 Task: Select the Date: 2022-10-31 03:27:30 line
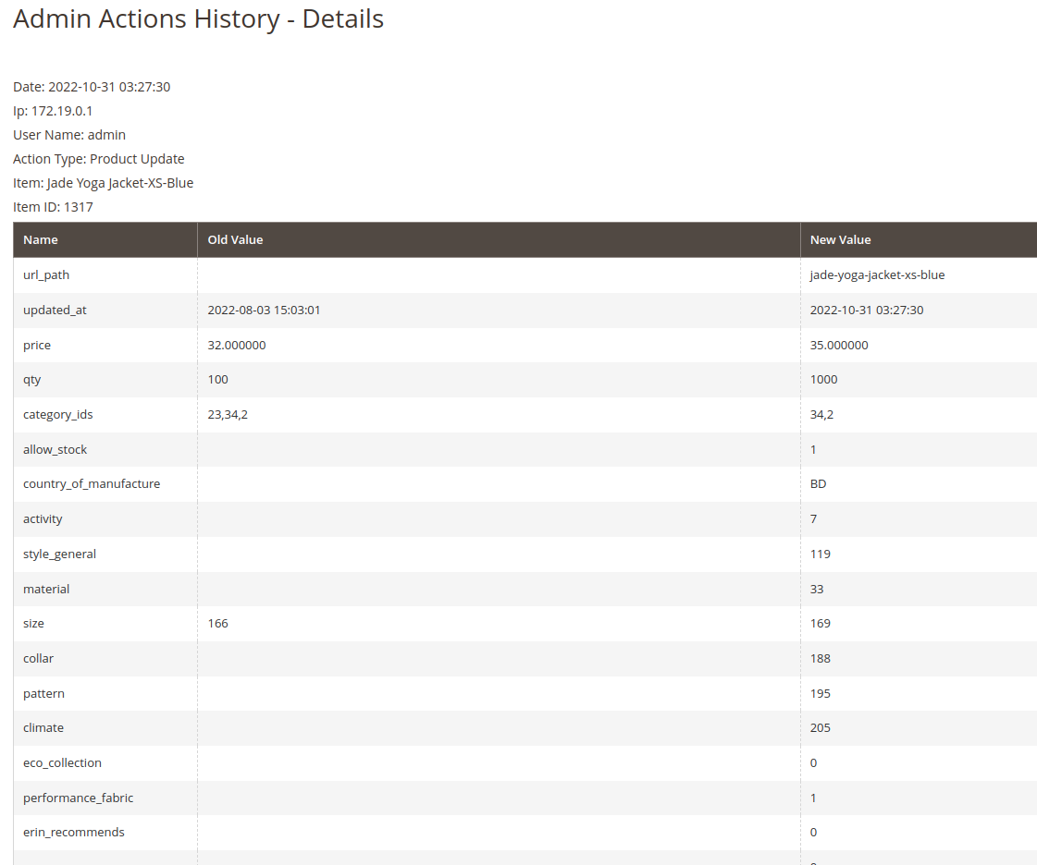pos(92,87)
